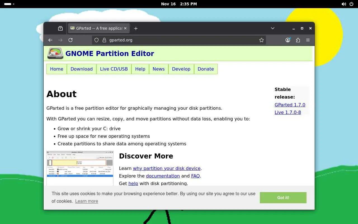
Task: Open the Firefox account icon
Action: pos(288,40)
